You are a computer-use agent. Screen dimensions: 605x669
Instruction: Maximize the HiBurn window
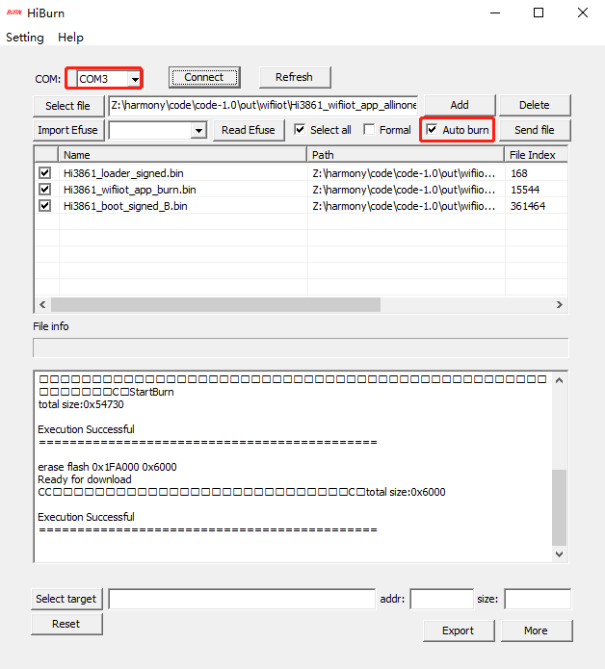(x=539, y=13)
